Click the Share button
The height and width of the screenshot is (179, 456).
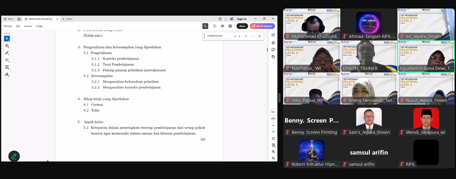[242, 26]
